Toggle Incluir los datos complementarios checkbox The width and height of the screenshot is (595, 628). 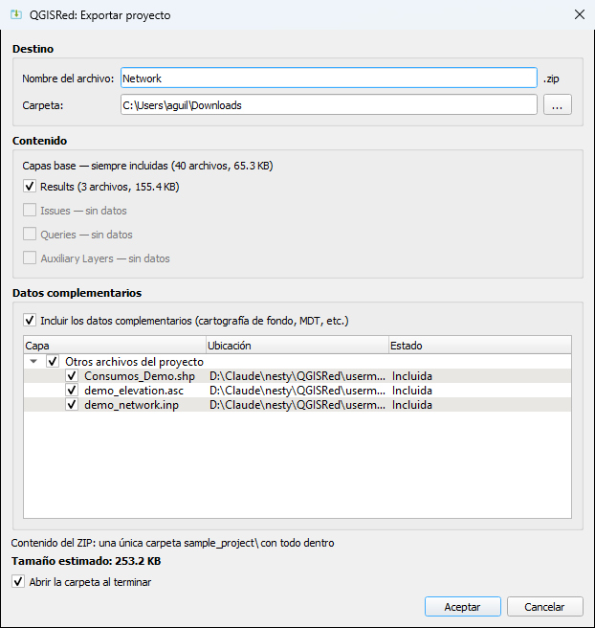click(30, 321)
